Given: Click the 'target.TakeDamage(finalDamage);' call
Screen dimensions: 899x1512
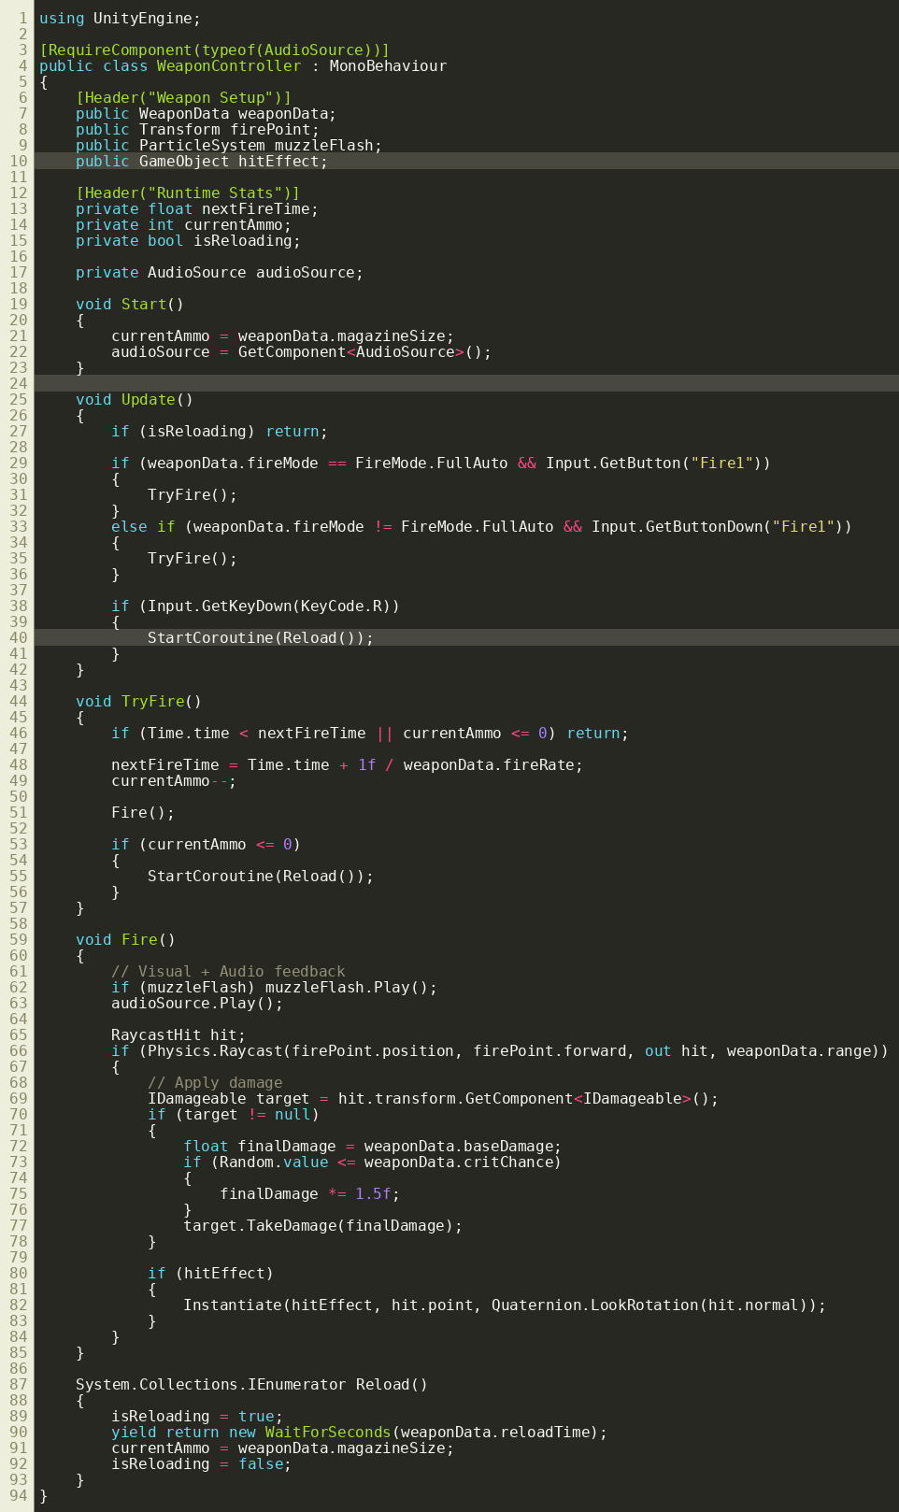Looking at the screenshot, I should [323, 1228].
